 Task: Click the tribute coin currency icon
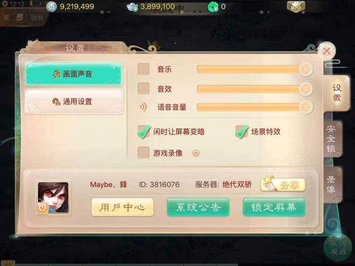pyautogui.click(x=51, y=7)
